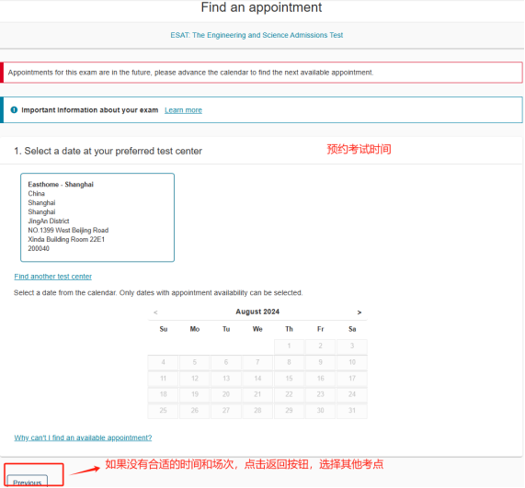Go to previous month in calendar
This screenshot has height=488, width=525.
[155, 312]
